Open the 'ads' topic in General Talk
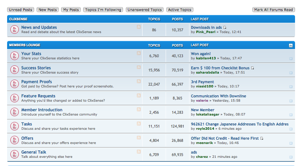 point(194,152)
